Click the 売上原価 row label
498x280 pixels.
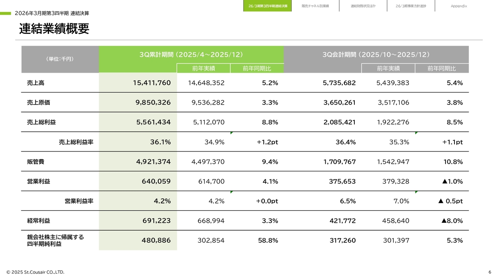(x=39, y=103)
